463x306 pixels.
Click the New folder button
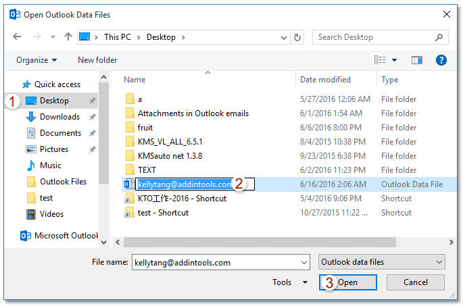tap(97, 60)
